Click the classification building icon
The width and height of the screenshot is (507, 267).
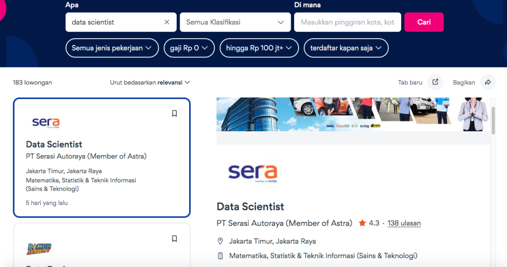220,256
